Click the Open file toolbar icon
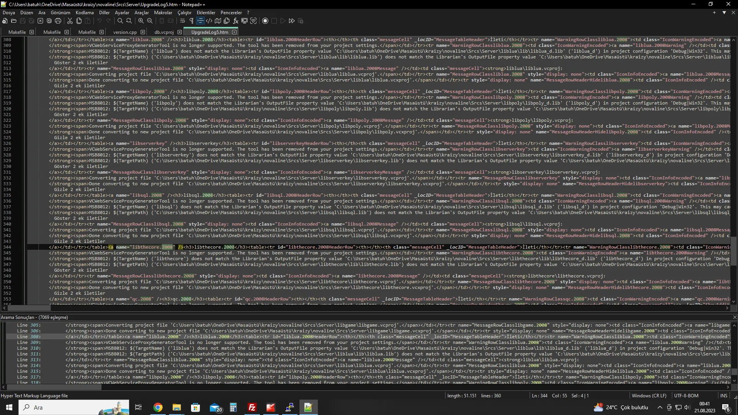The height and width of the screenshot is (415, 738). pos(14,21)
